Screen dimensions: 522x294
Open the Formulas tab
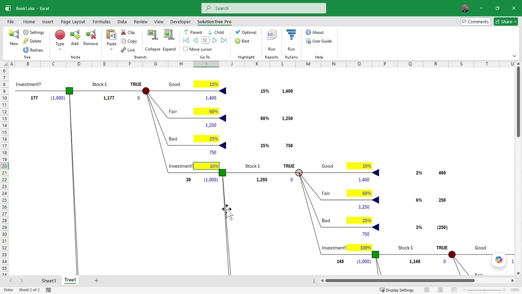tap(101, 22)
